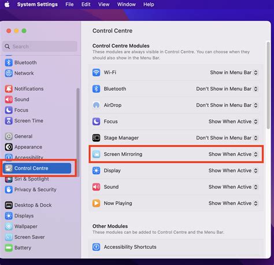This screenshot has width=274, height=265.
Task: Click the Notifications bell icon
Action: 9,89
